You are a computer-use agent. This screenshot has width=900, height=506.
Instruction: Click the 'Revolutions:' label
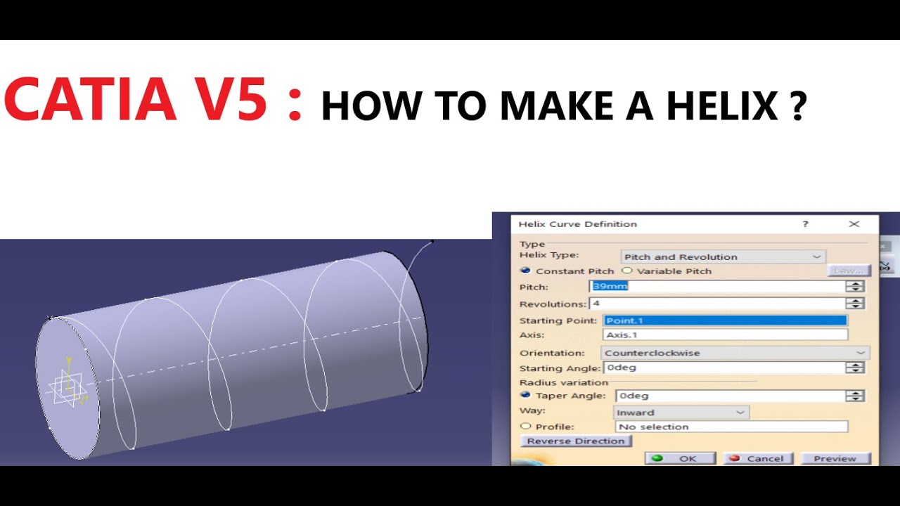[553, 304]
